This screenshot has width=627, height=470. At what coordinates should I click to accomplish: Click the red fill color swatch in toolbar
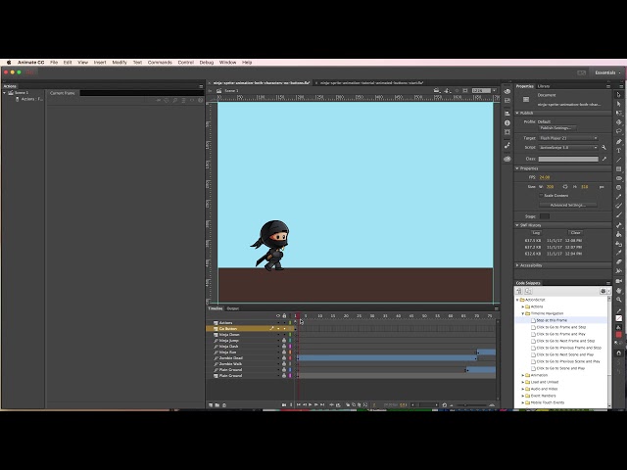tap(618, 335)
